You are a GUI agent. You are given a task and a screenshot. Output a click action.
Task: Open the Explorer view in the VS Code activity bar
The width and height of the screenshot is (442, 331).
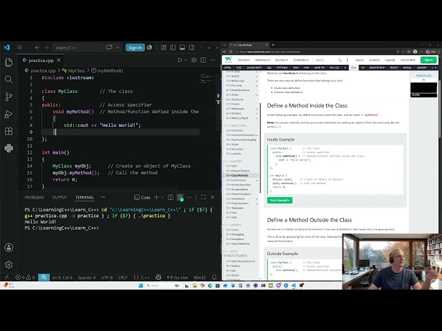pyautogui.click(x=9, y=62)
